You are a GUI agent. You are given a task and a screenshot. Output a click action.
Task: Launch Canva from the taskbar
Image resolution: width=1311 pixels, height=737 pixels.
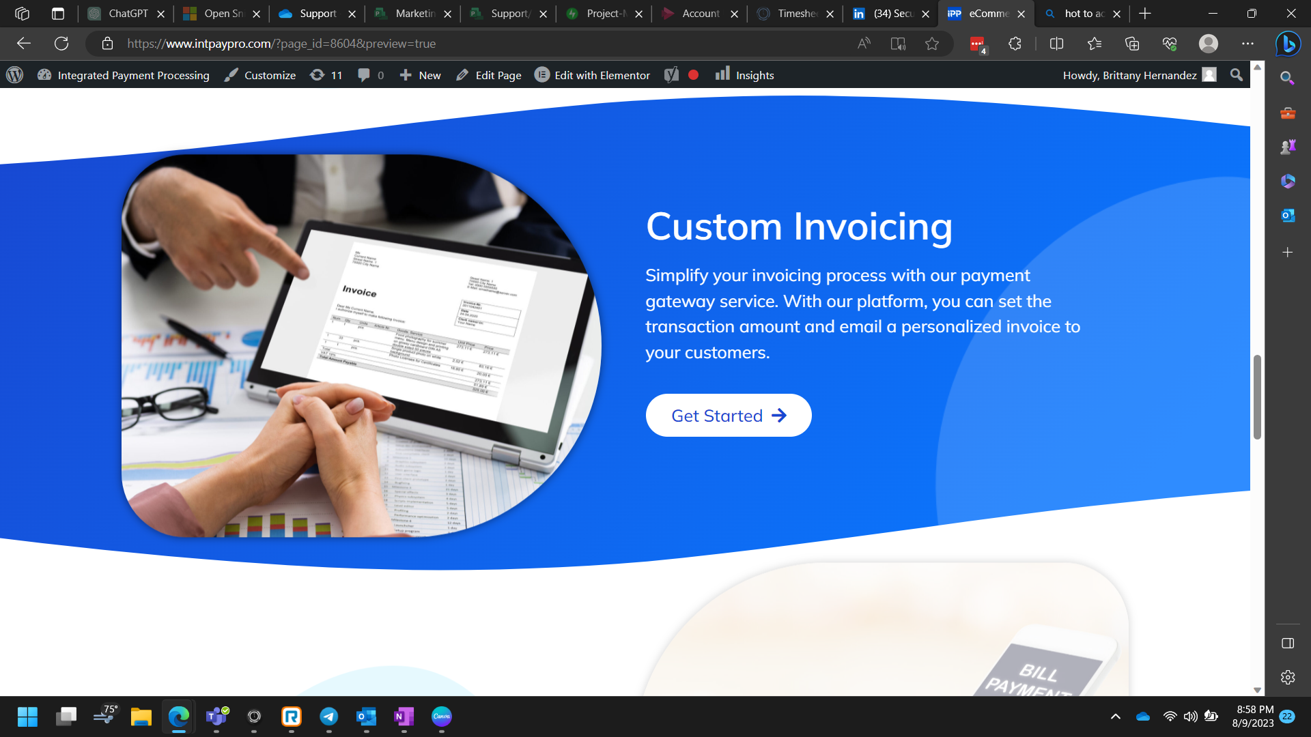[x=441, y=717]
